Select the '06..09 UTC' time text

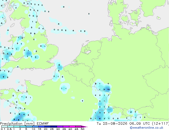140,124
